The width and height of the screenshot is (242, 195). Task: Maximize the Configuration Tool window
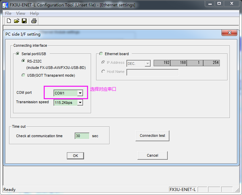[x=219, y=4]
